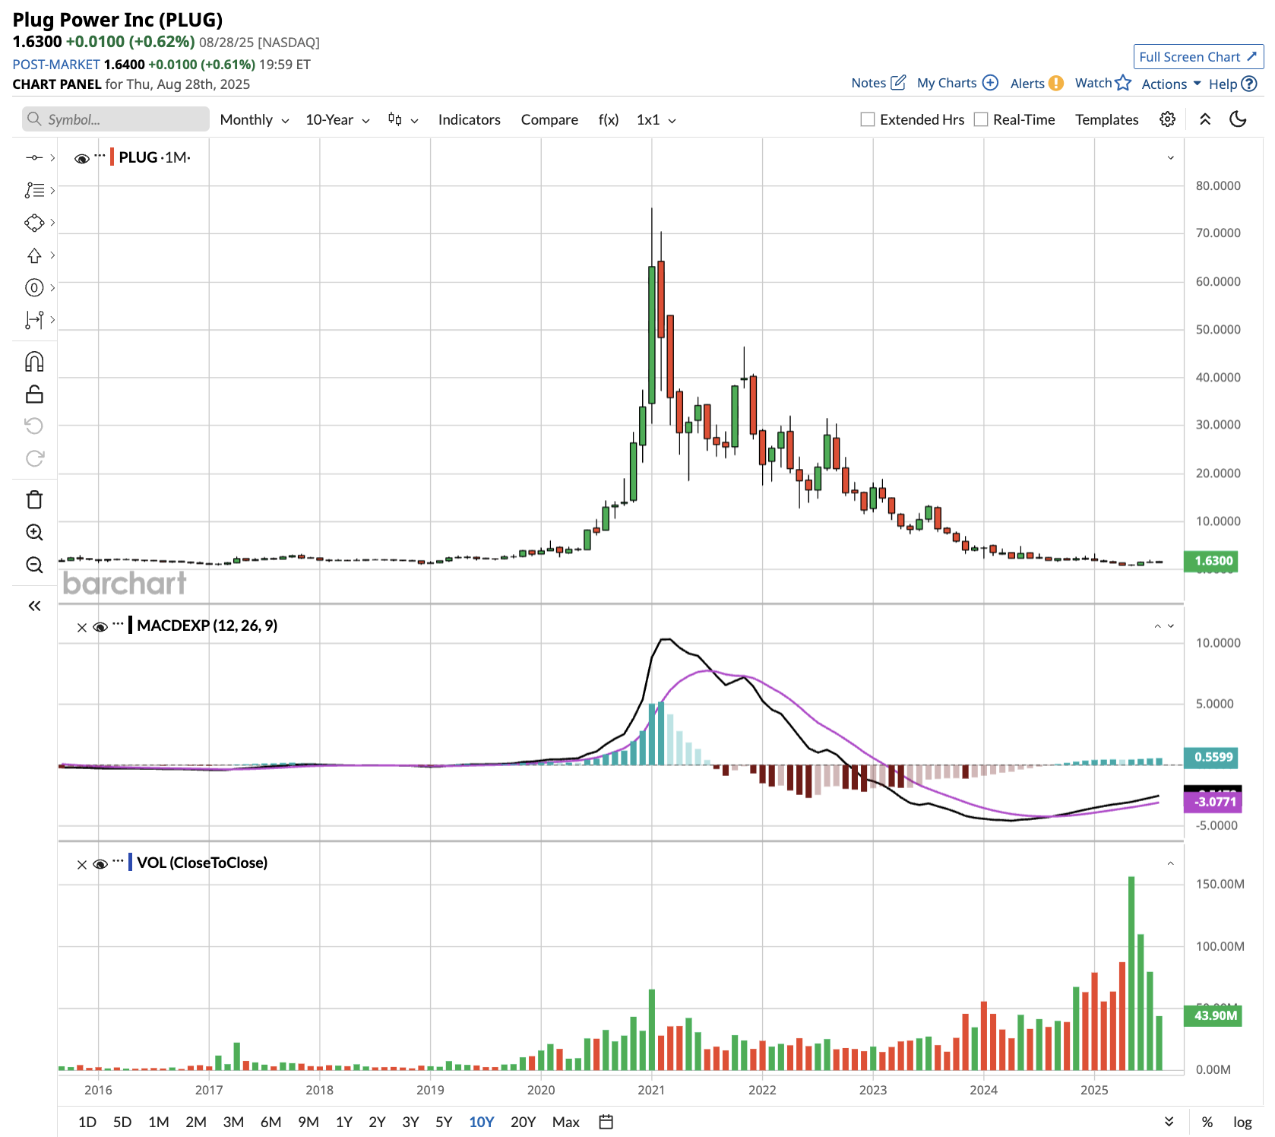
Task: Hide the MACDEXP indicator with eye icon
Action: click(x=100, y=627)
